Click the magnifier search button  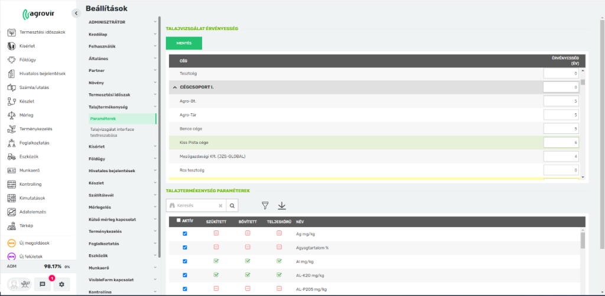point(232,205)
